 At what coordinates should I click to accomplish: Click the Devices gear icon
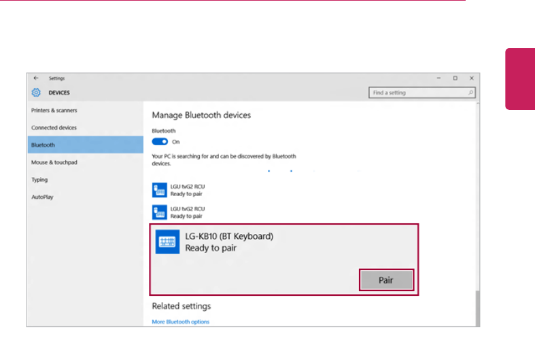point(36,92)
